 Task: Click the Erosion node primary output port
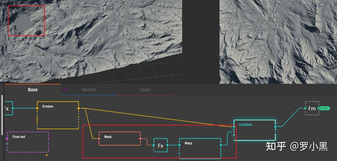79,108
